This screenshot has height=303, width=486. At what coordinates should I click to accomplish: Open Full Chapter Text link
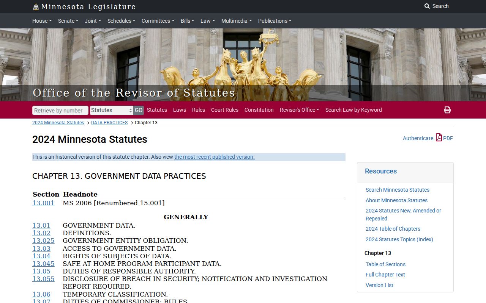(385, 275)
